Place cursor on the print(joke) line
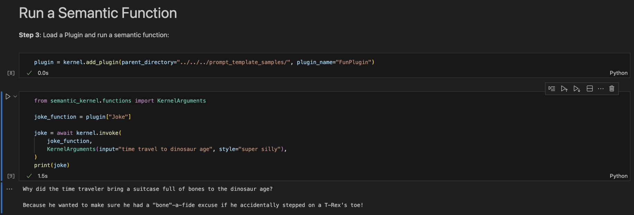This screenshot has width=634, height=215. pos(52,165)
